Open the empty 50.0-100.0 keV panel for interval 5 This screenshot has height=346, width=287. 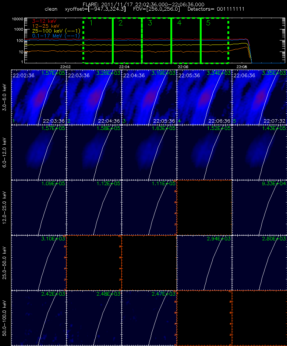(259, 318)
